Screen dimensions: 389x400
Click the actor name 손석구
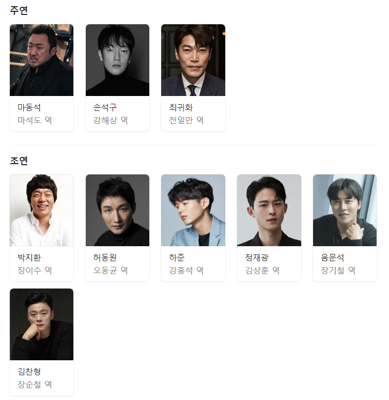click(105, 107)
